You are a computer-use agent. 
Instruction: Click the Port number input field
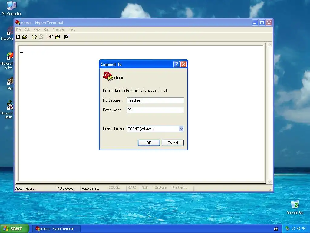pyautogui.click(x=155, y=110)
